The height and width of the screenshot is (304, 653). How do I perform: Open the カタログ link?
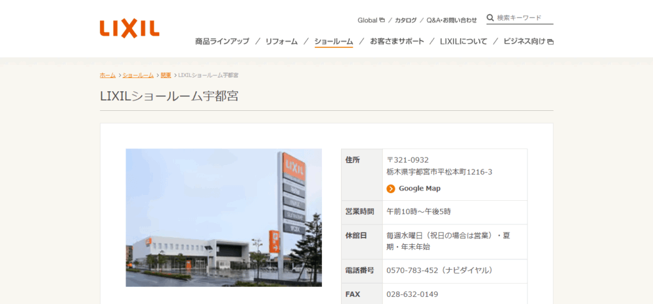click(x=406, y=20)
